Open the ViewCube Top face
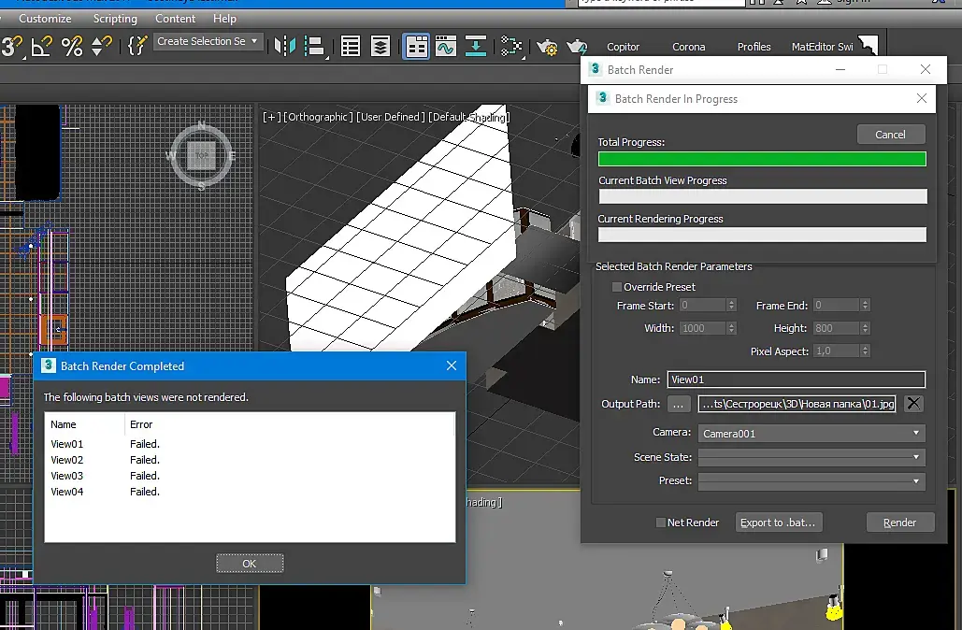This screenshot has height=630, width=962. pyautogui.click(x=201, y=155)
